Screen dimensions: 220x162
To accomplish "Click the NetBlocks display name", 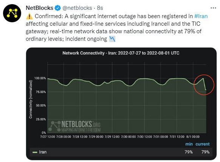I will [39, 8].
